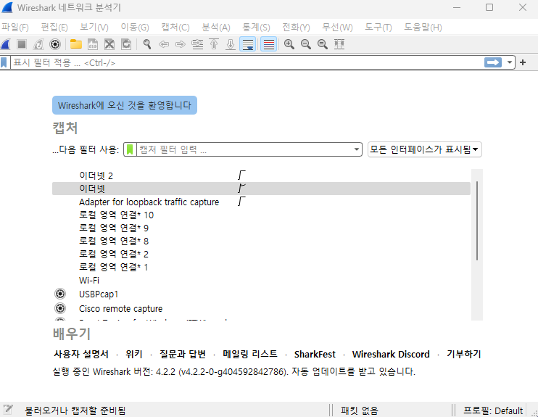Open 모든 인터페이스가 표시됨 dropdown

425,149
